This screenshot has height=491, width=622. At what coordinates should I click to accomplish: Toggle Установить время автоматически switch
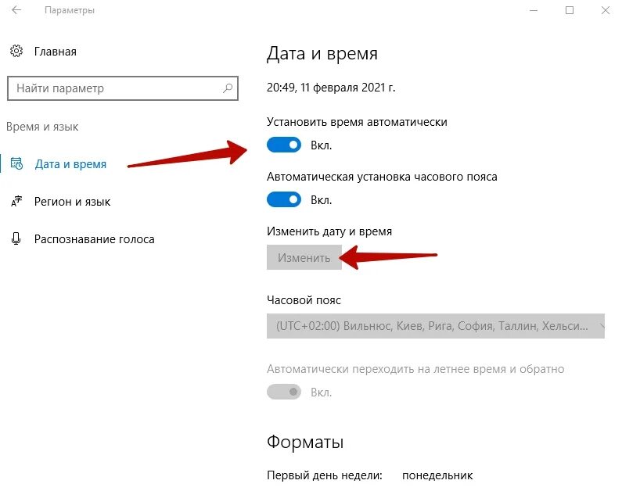(x=284, y=145)
